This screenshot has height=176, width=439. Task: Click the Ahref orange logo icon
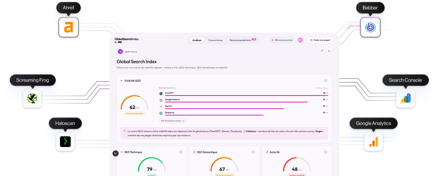69,27
